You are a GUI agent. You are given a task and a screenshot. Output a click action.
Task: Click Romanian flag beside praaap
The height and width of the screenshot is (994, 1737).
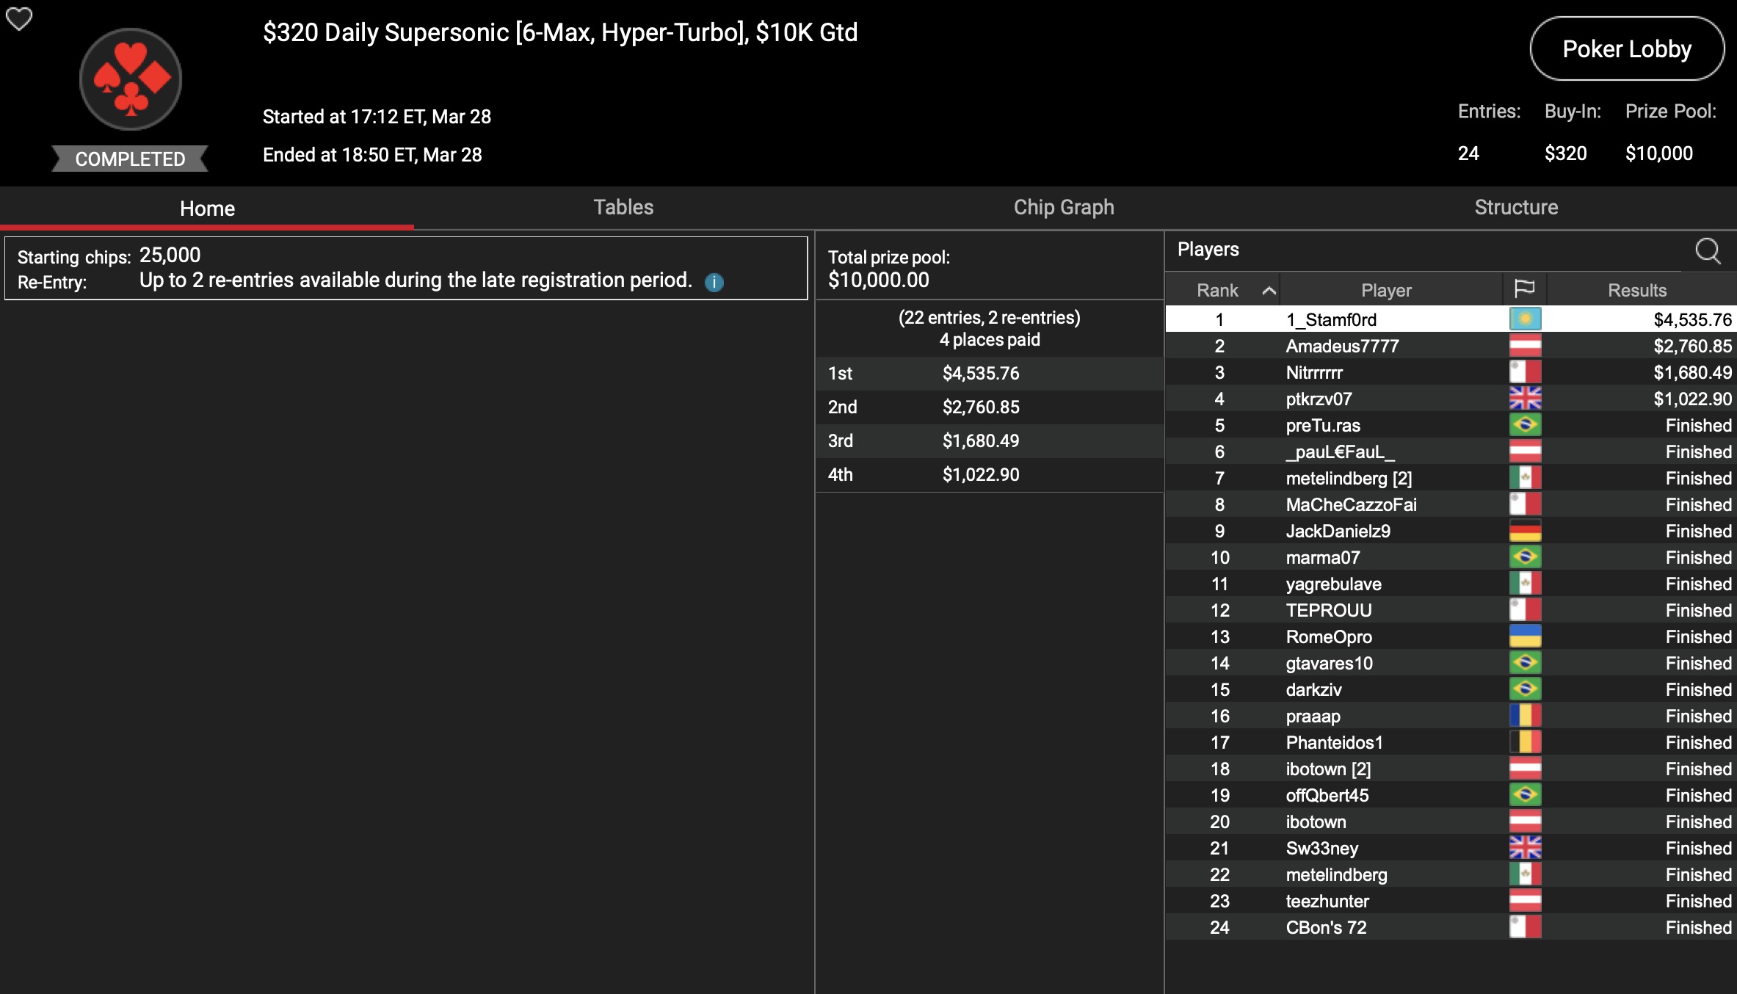point(1525,716)
